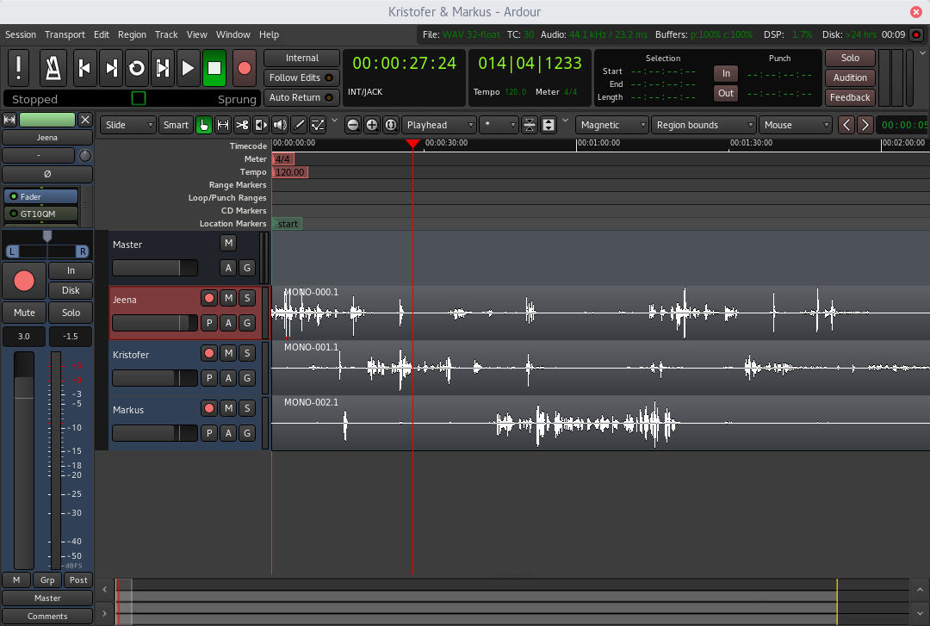Select the Stretch/shrink regions tool
Viewport: 930px width, 626px height.
[x=261, y=125]
